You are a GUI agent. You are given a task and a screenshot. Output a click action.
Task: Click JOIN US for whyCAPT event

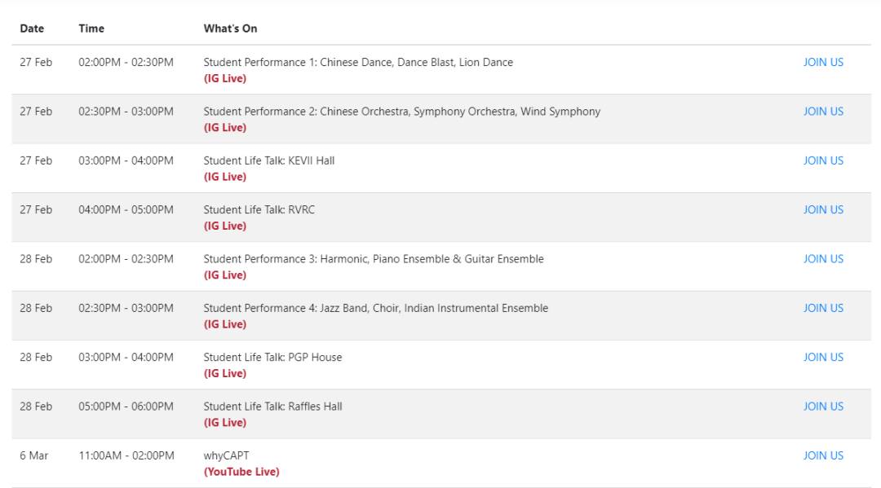click(823, 455)
